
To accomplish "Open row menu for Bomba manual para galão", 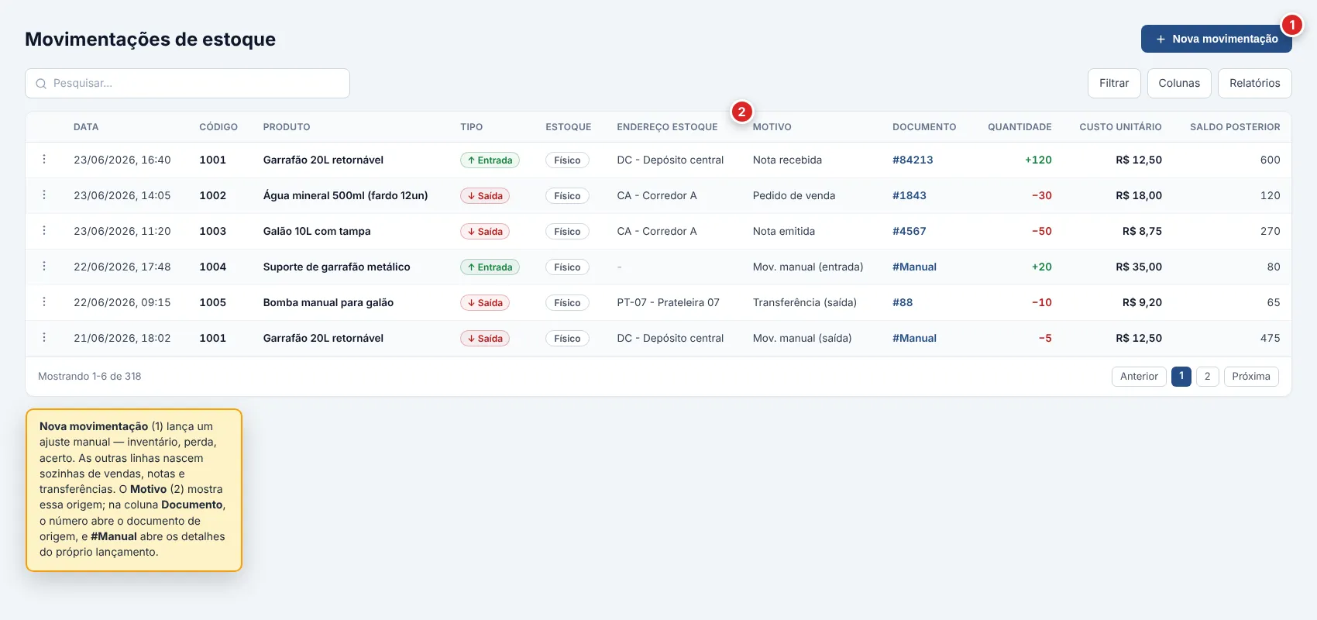I will tap(44, 302).
